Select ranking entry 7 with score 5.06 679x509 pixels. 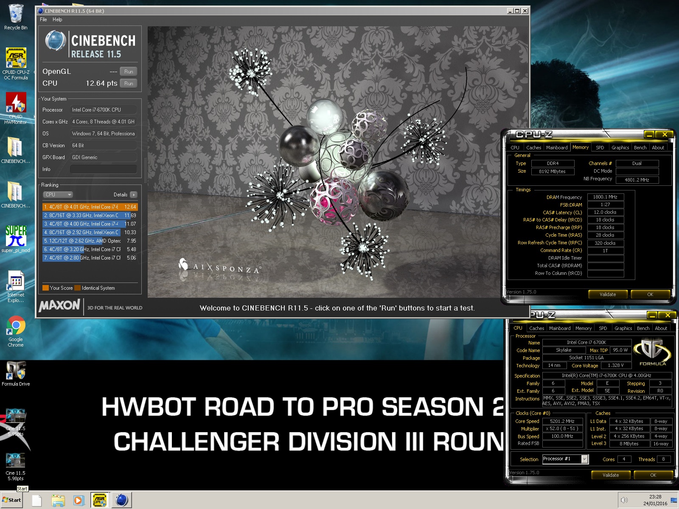click(90, 258)
